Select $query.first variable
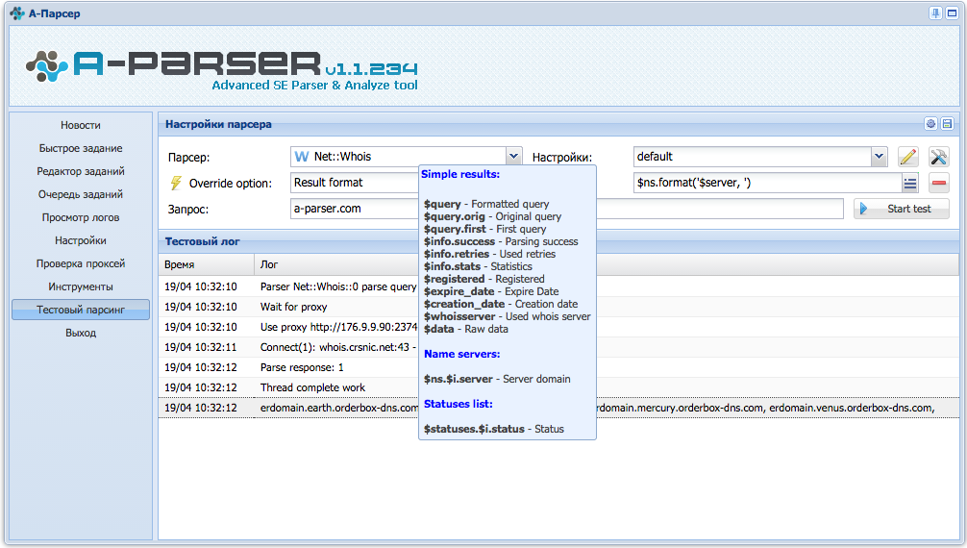 point(455,229)
